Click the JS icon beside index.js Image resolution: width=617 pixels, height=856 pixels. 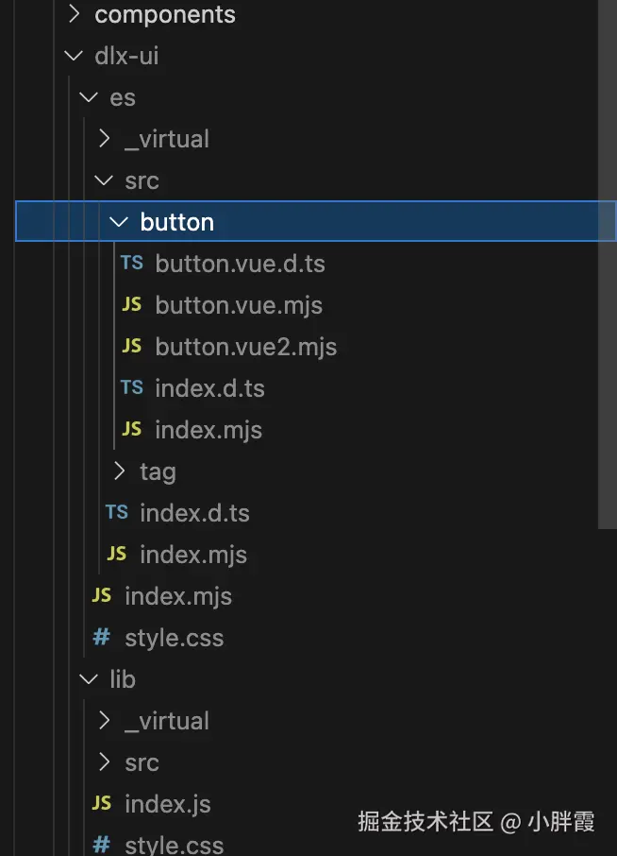point(101,804)
